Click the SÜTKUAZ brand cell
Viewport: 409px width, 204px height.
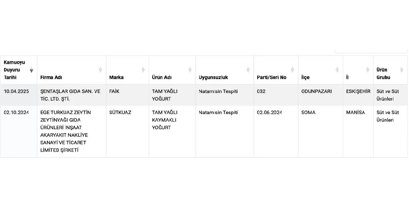(127, 131)
